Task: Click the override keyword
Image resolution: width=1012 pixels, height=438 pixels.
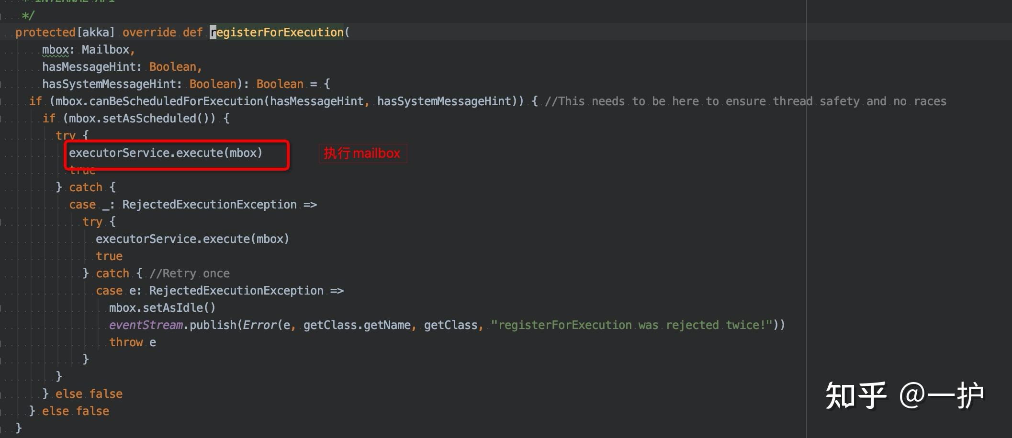Action: (149, 33)
